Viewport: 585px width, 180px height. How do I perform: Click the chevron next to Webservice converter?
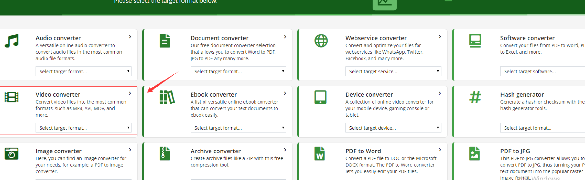[x=440, y=37]
